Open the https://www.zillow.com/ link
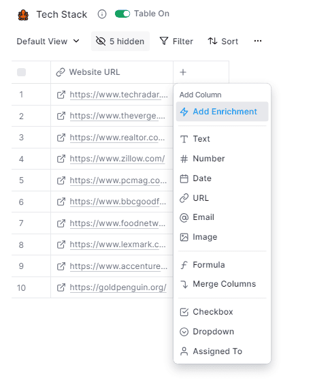This screenshot has width=313, height=380. [x=117, y=159]
